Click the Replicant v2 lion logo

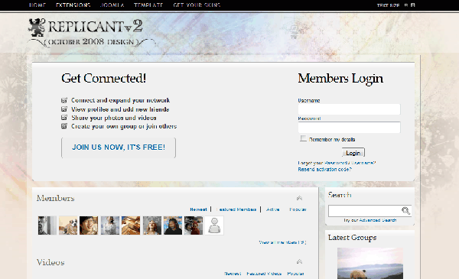point(37,28)
